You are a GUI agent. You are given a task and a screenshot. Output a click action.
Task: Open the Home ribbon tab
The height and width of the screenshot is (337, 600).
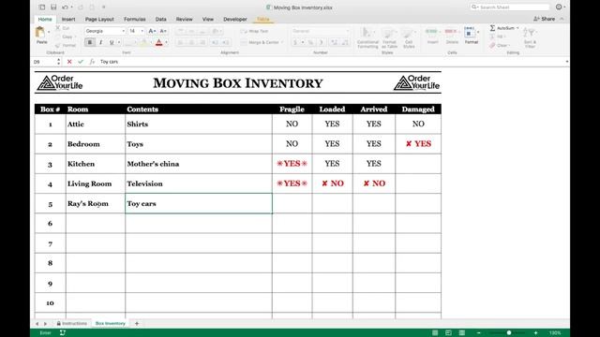click(45, 19)
